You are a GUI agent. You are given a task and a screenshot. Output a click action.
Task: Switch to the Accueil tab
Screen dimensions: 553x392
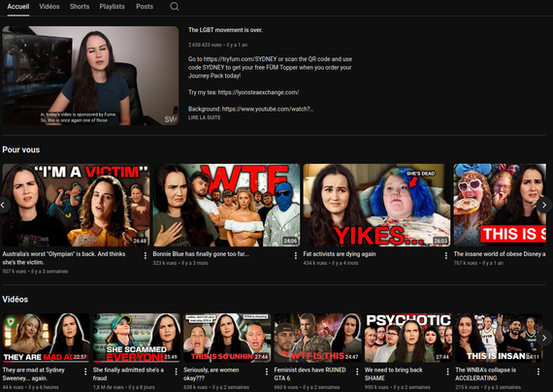pos(18,7)
